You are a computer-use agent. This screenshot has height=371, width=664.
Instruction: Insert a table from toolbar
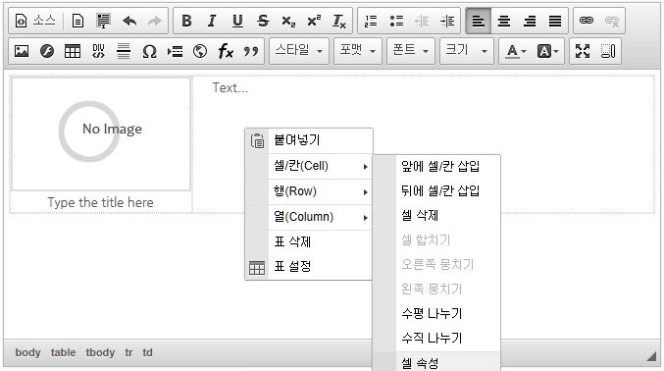point(73,51)
